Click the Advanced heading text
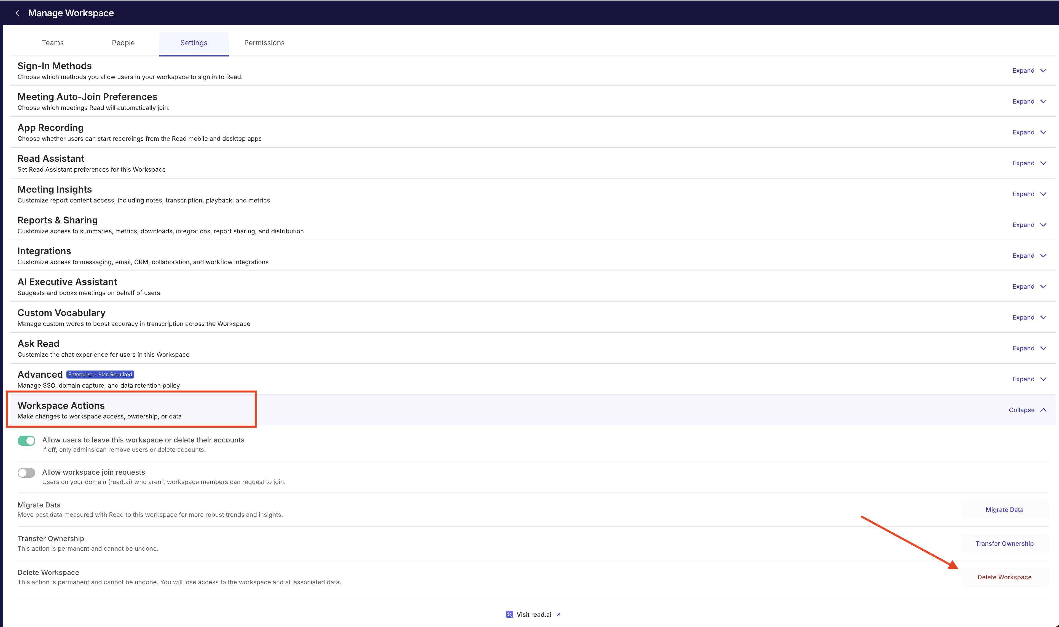Image resolution: width=1059 pixels, height=627 pixels. click(40, 374)
